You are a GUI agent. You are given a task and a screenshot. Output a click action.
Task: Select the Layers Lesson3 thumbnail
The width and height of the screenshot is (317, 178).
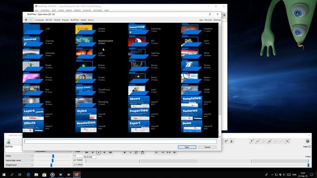point(33,114)
